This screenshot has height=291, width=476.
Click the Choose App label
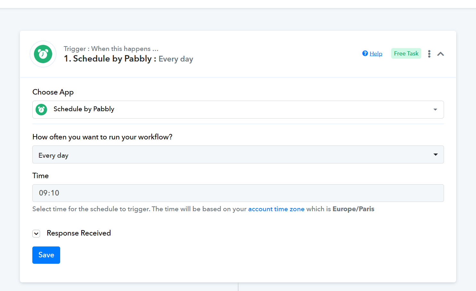(53, 92)
